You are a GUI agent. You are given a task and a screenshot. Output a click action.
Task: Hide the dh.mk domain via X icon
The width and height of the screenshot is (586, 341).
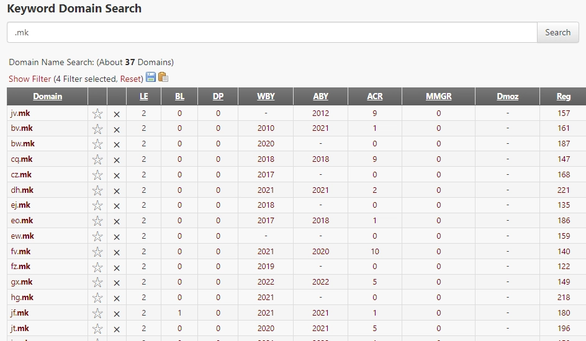[x=116, y=190]
